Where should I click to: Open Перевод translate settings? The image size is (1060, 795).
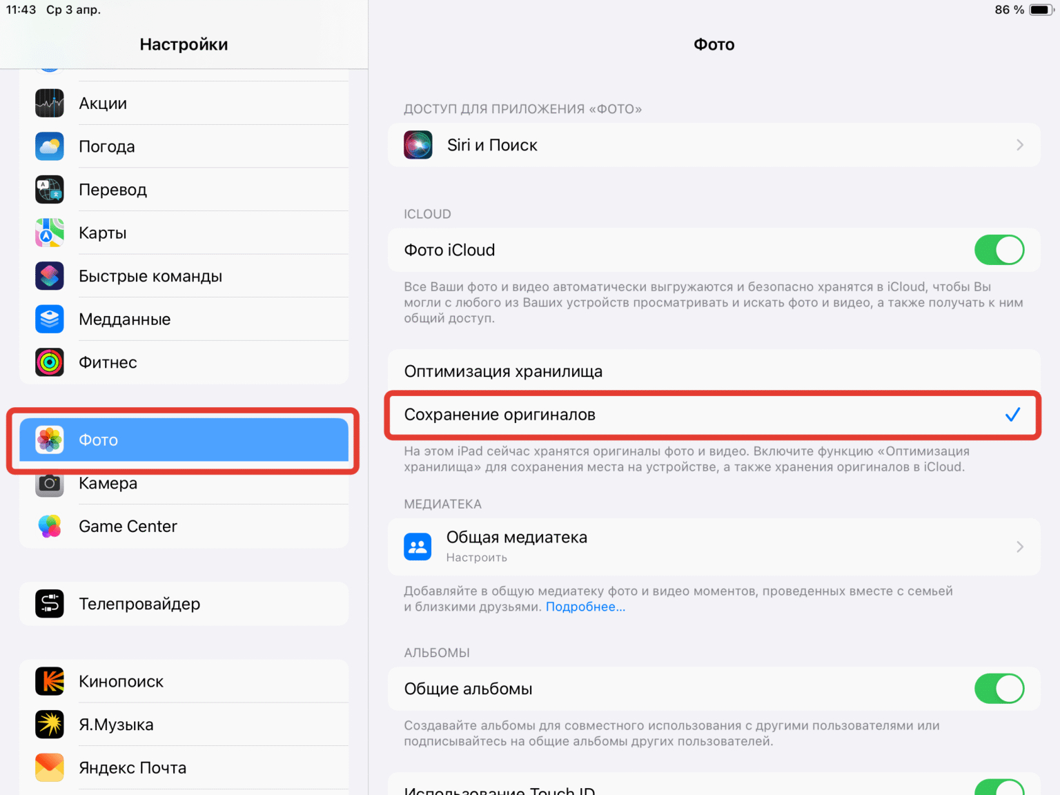(x=49, y=189)
